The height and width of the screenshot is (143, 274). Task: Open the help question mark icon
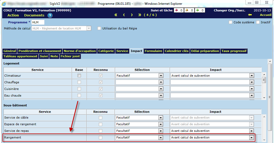pyautogui.click(x=50, y=15)
